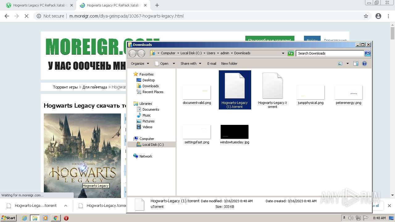Viewport: 395px width, 222px height.
Task: Click the Search Downloads input field
Action: pos(330,53)
